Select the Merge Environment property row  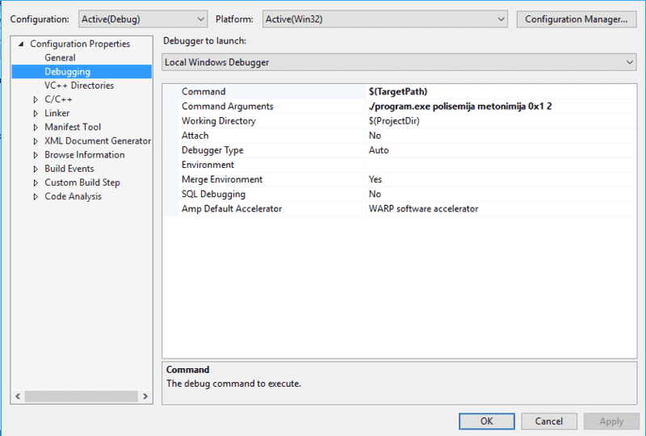coord(221,179)
